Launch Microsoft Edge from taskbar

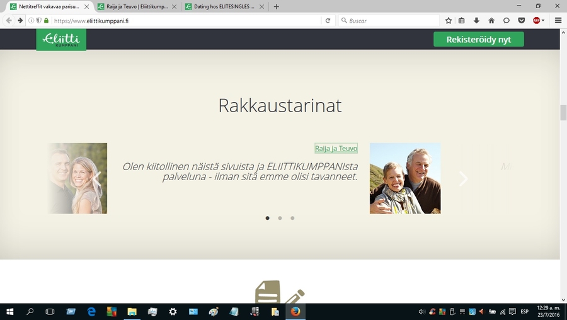(91, 312)
